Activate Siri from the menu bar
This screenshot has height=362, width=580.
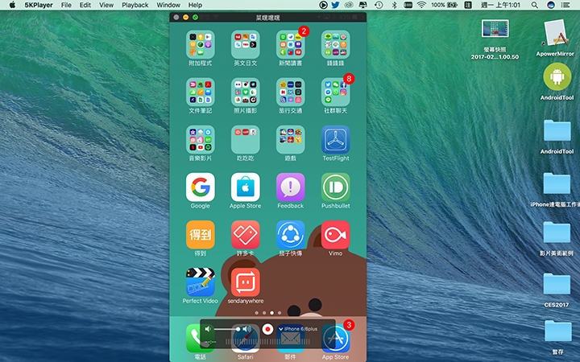point(551,5)
